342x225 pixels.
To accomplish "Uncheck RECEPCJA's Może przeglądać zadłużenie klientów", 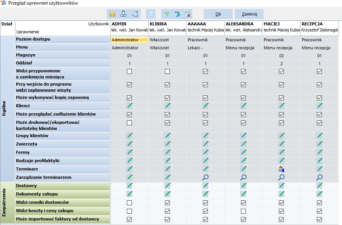I will (319, 114).
